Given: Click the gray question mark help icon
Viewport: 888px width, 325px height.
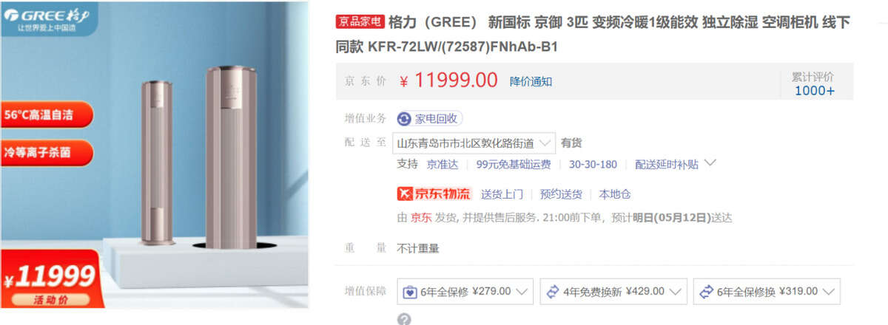Looking at the screenshot, I should coord(404,319).
